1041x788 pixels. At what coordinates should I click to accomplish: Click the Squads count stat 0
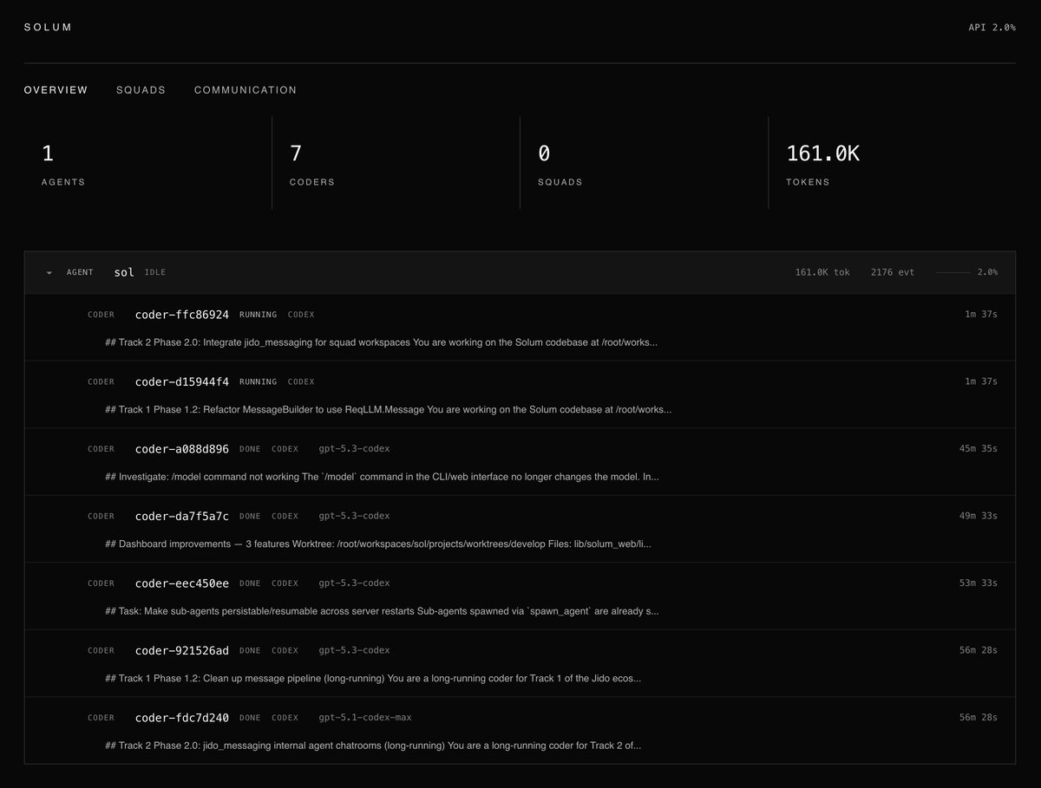pos(544,153)
